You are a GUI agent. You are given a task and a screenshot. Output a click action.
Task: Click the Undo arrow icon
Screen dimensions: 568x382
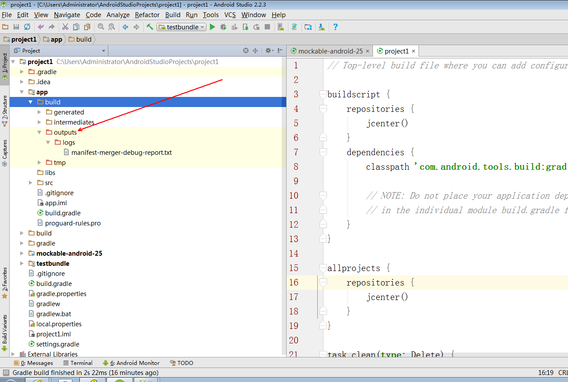coord(41,27)
